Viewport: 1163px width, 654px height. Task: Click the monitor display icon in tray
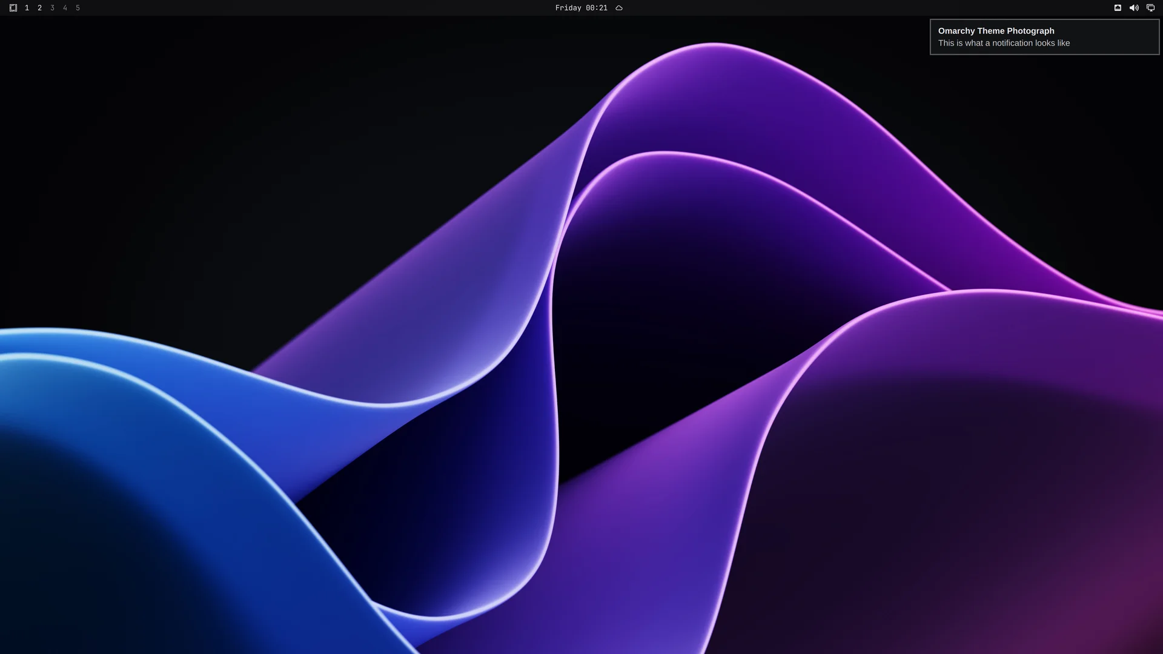coord(1150,8)
